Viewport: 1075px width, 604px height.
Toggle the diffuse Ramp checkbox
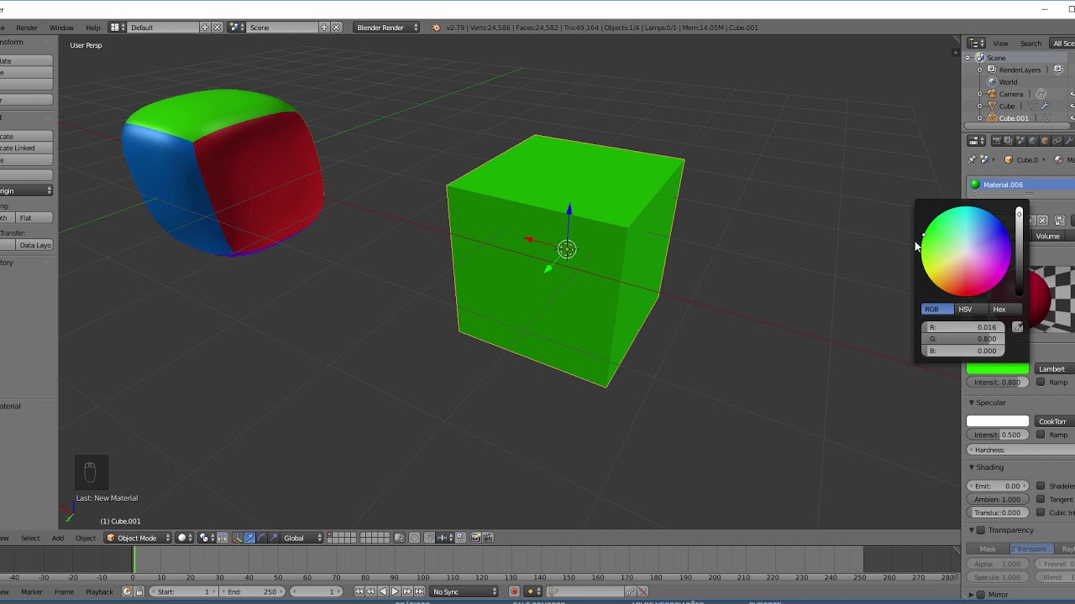click(1041, 383)
